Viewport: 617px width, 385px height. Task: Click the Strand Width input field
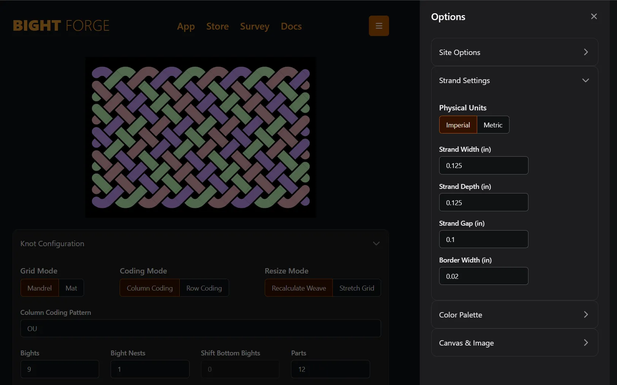(x=483, y=165)
